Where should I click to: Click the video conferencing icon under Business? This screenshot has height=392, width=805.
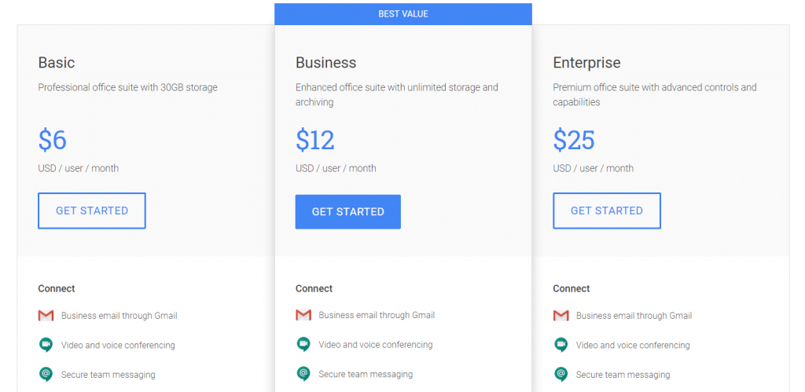click(x=303, y=344)
